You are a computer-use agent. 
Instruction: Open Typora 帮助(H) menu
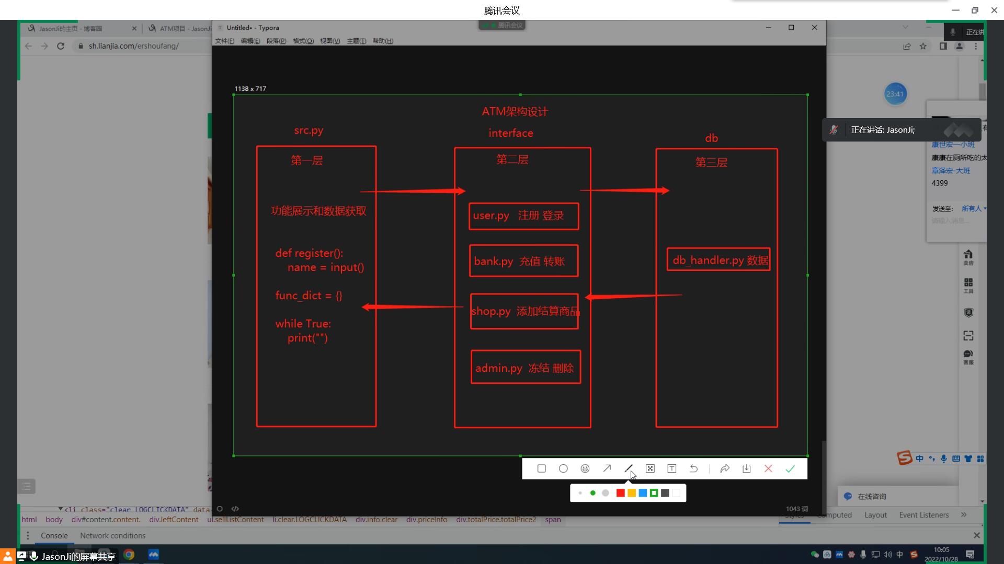coord(383,41)
